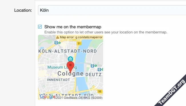
Task: Click the train station icon above DEUTZ label
Action: point(99,69)
